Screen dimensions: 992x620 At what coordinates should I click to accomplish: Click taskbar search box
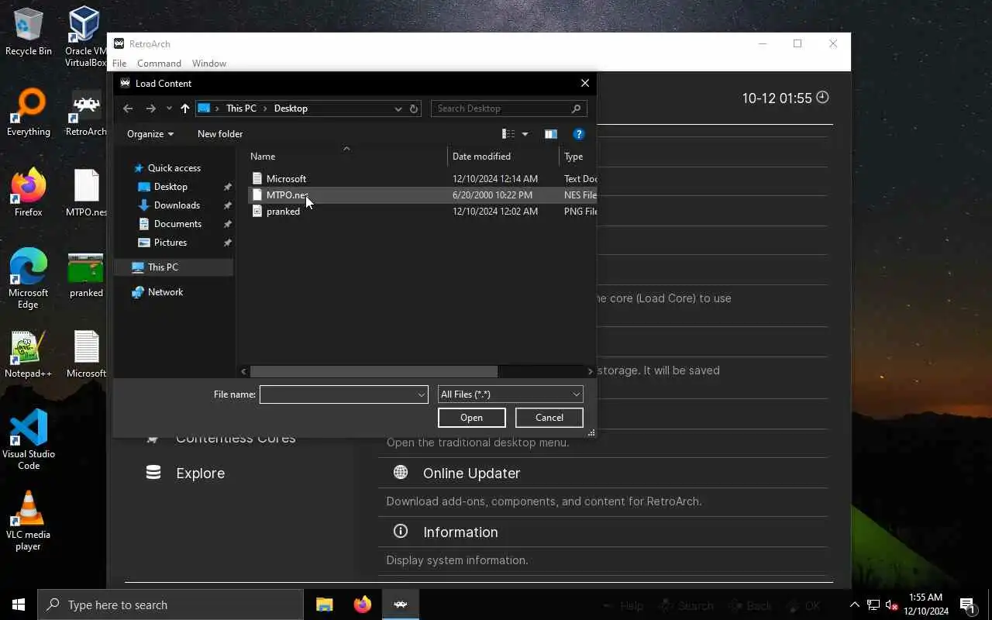click(170, 604)
